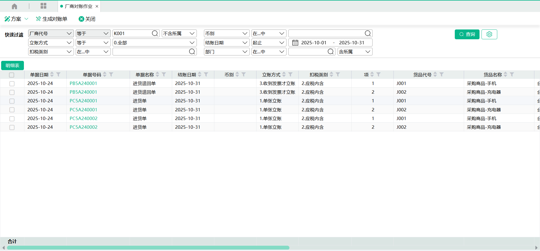Switch to the 厂商对账作业 tab
Viewport: 540px width, 251px height.
click(78, 6)
